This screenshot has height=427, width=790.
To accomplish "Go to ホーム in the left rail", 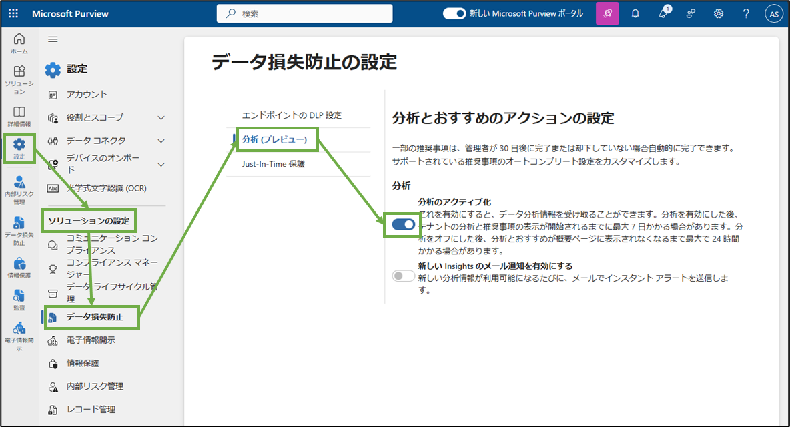I will pos(19,44).
